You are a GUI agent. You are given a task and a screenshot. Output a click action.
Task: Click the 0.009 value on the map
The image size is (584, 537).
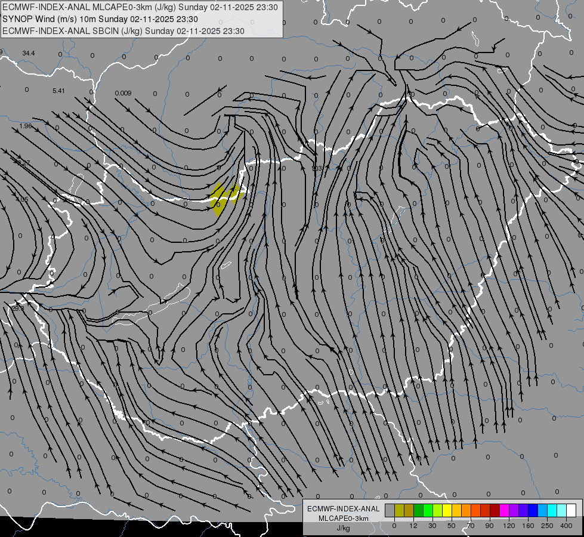coord(123,93)
